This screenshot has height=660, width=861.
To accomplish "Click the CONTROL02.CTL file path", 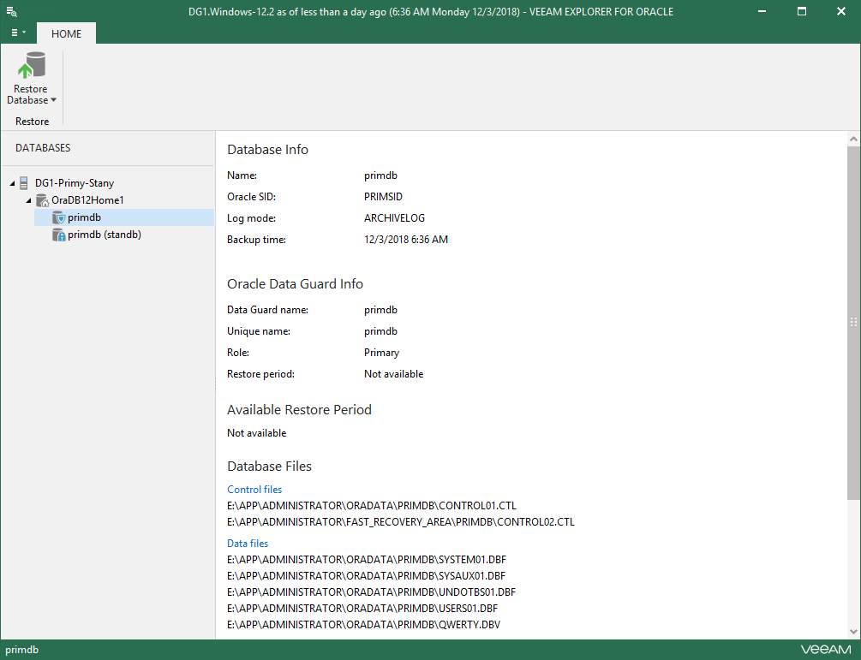I will pyautogui.click(x=401, y=521).
